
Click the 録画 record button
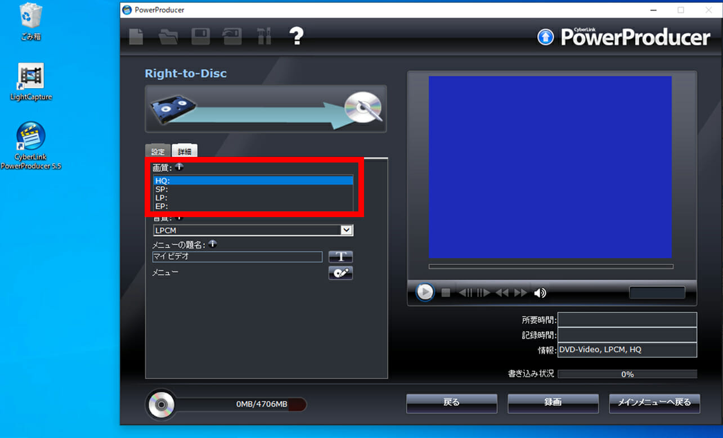pos(553,403)
